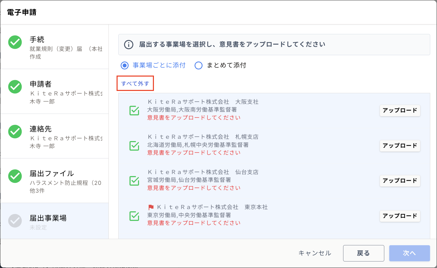Open the 届出ファイル step in sidebar
Screen dimensions: 437x268
[54, 181]
